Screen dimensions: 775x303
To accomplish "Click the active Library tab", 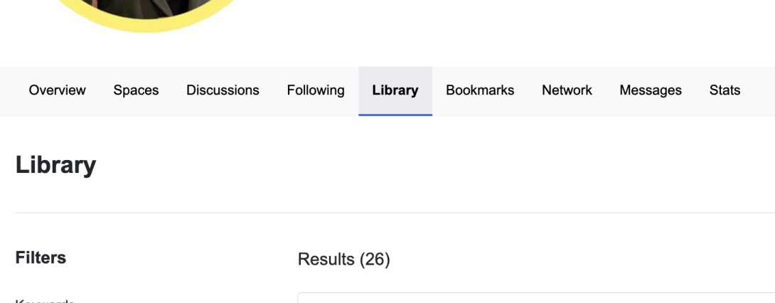I will coord(395,90).
